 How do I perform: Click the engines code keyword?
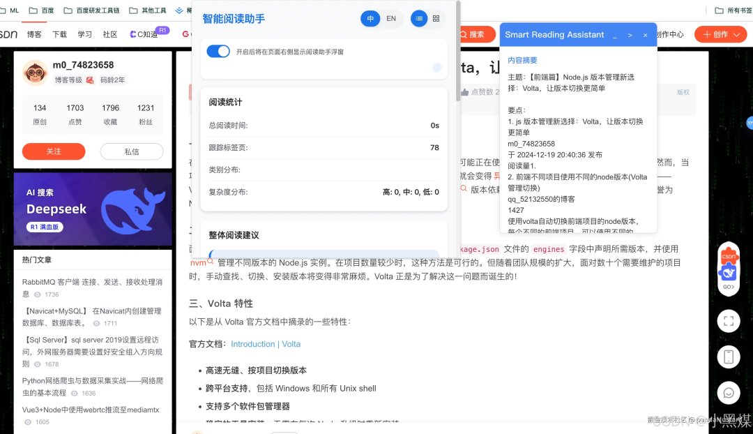(x=549, y=249)
